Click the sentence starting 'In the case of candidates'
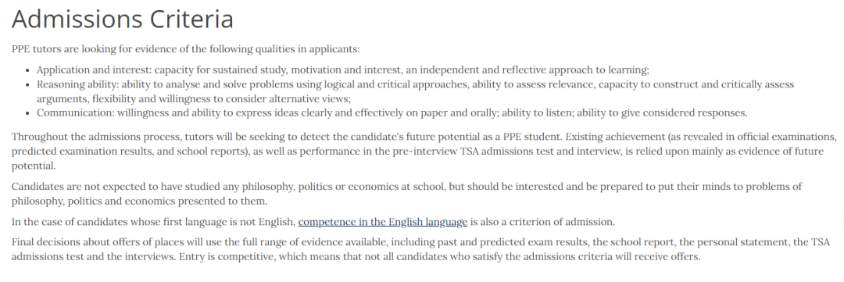This screenshot has width=844, height=282. tap(313, 222)
